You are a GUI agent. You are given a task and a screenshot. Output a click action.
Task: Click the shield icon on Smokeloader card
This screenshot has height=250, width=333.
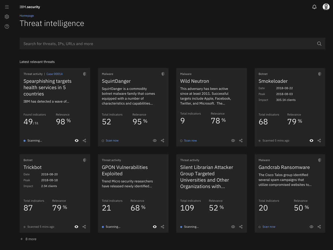(319, 74)
